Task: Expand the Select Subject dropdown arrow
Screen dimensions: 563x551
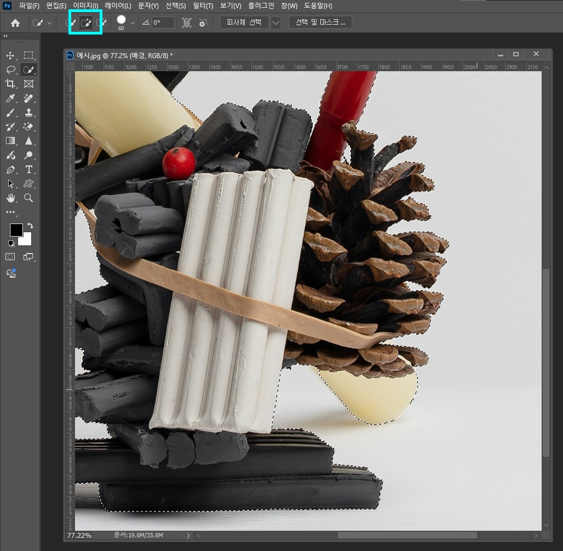Action: tap(275, 22)
